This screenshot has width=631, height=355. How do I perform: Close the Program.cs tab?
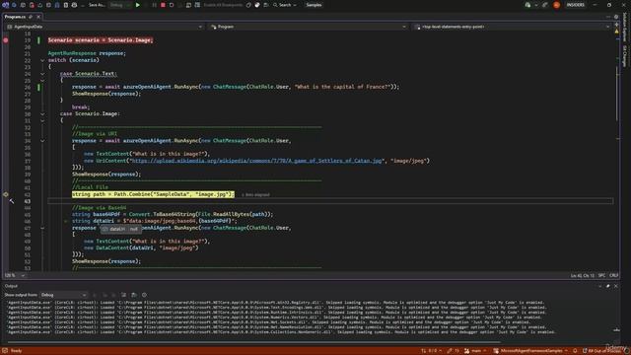pyautogui.click(x=38, y=17)
